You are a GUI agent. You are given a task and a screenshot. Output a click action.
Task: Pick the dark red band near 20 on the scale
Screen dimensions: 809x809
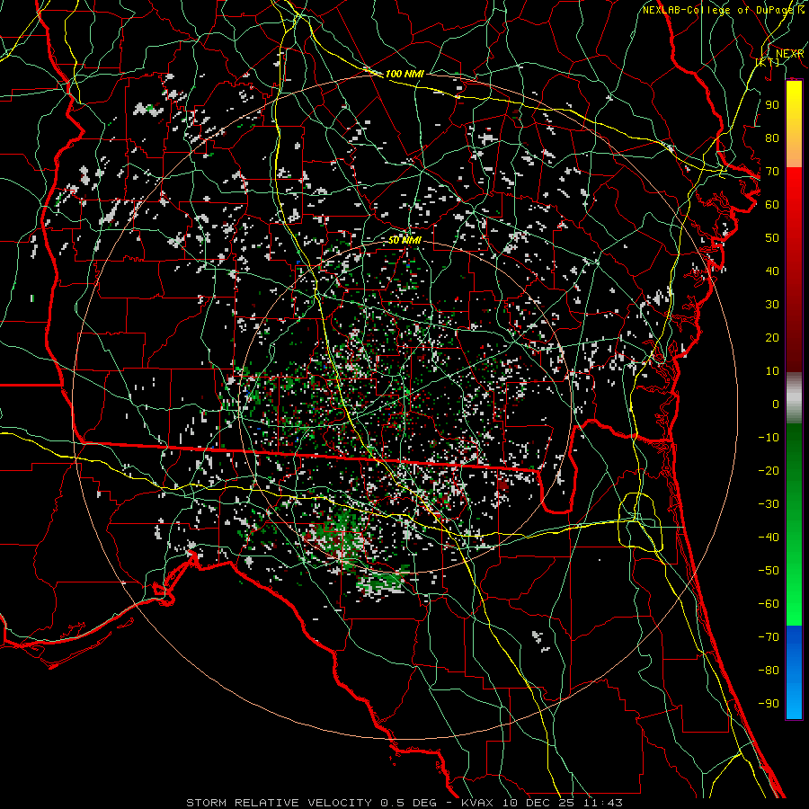[x=794, y=337]
